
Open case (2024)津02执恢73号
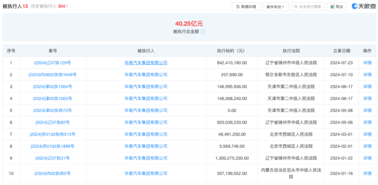(53, 111)
